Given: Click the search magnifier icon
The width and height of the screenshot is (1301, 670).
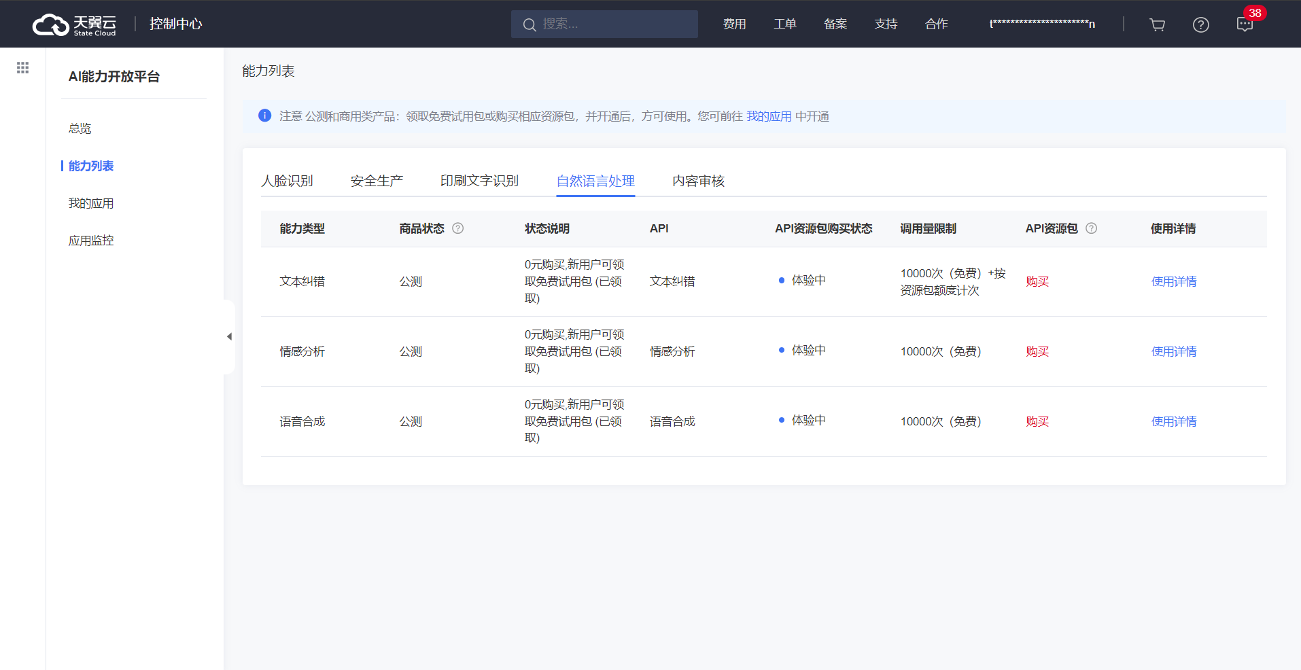Looking at the screenshot, I should click(530, 24).
